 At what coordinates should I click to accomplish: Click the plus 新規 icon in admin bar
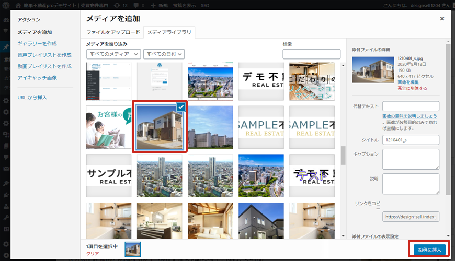pyautogui.click(x=153, y=5)
